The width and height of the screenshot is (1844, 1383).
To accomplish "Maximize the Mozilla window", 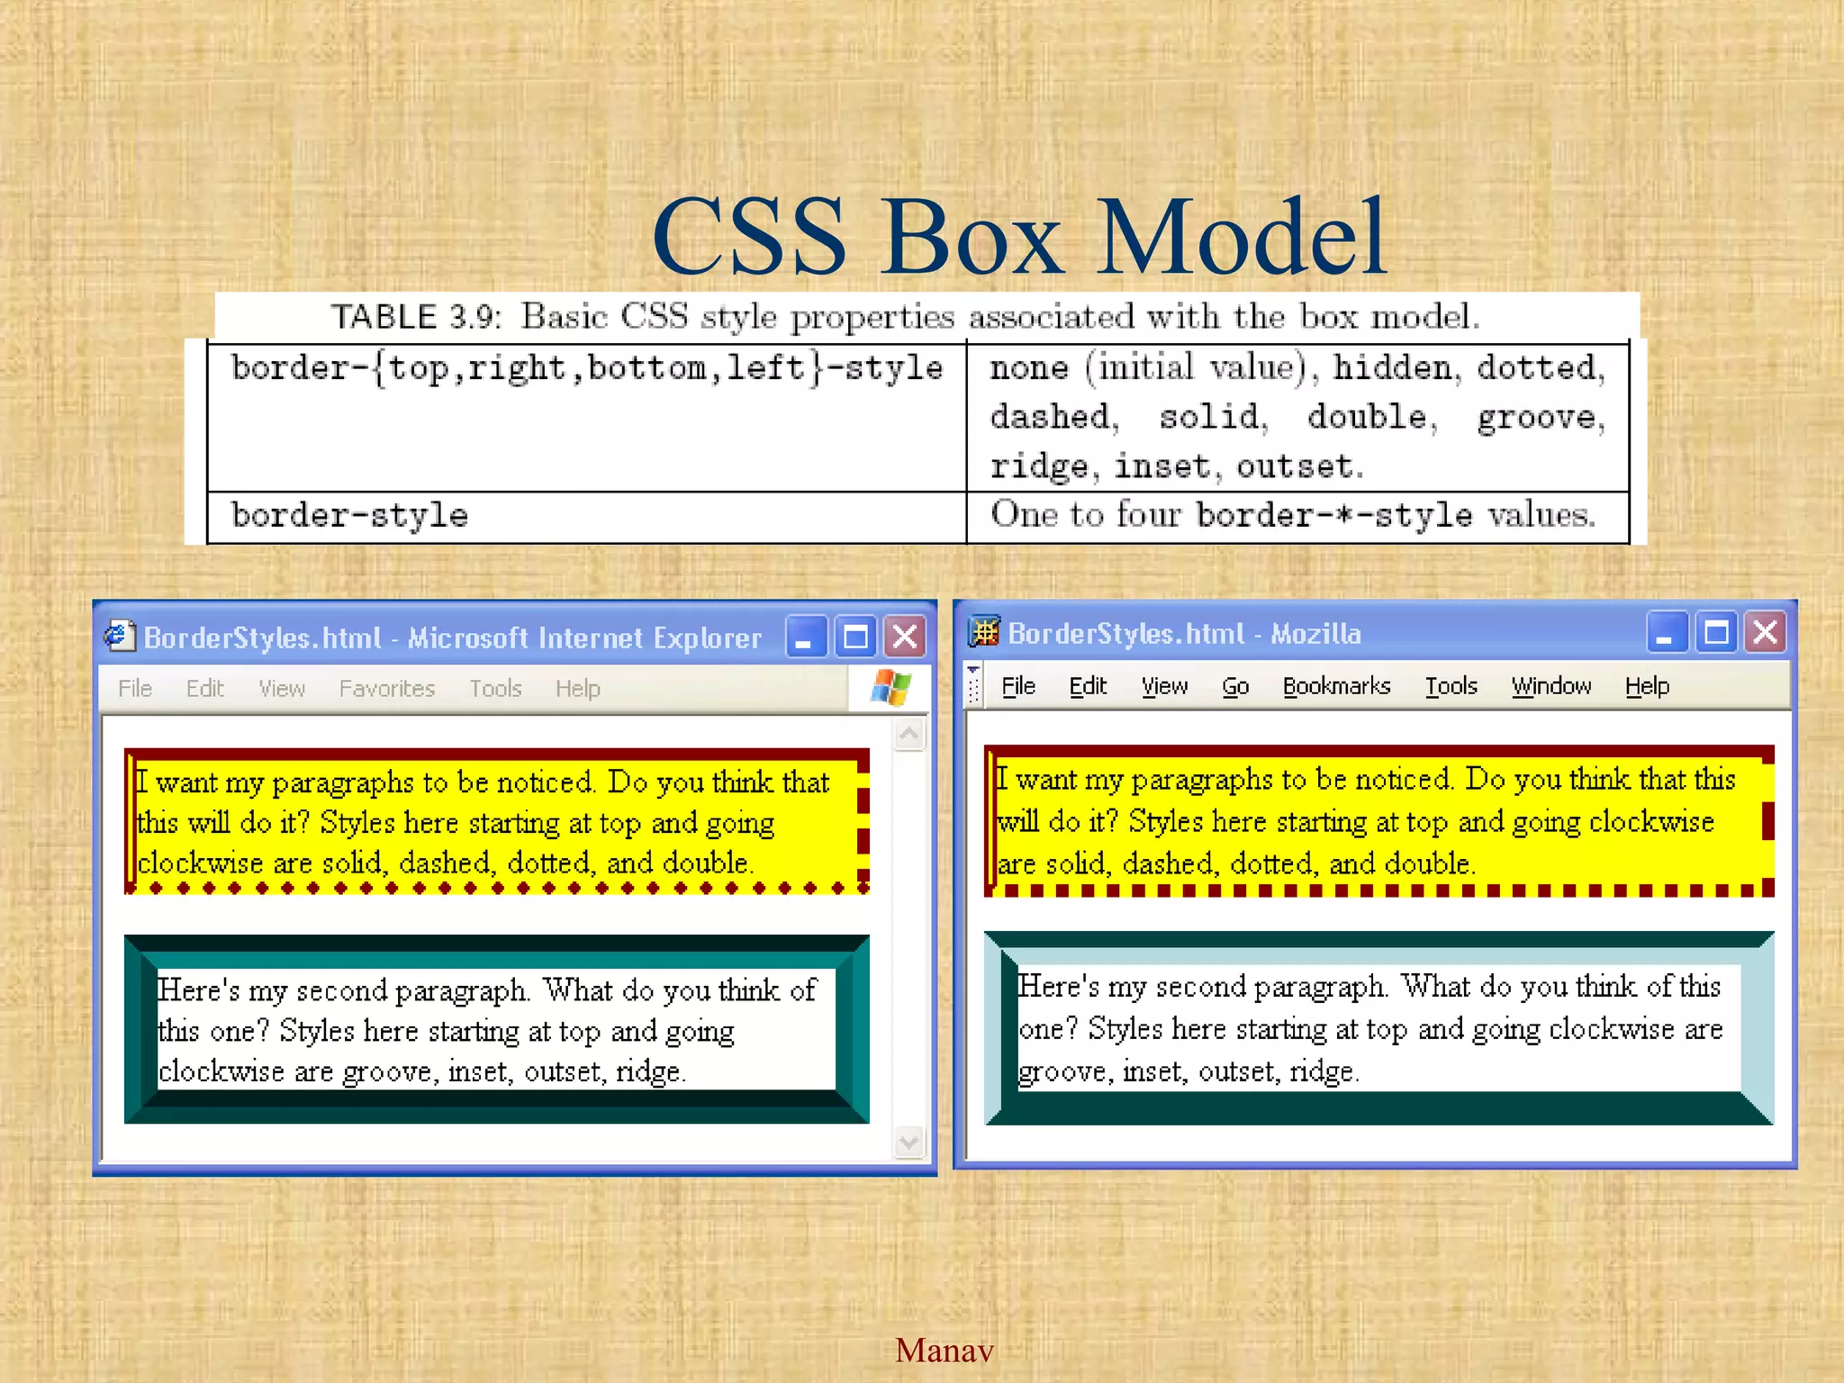I will (x=1716, y=633).
